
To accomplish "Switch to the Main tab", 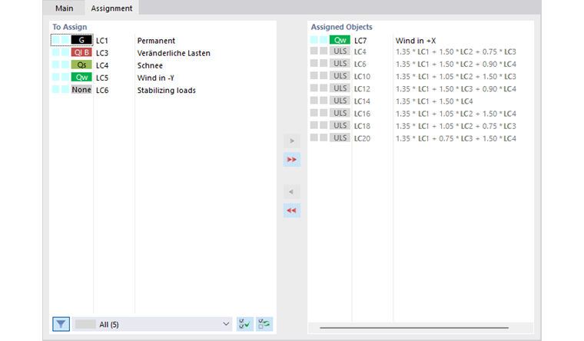I will pyautogui.click(x=64, y=8).
